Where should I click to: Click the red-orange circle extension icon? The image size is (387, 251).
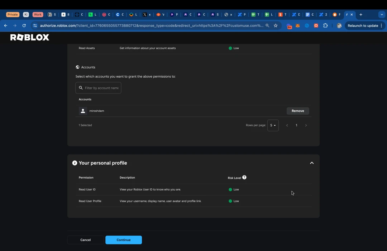click(x=316, y=26)
